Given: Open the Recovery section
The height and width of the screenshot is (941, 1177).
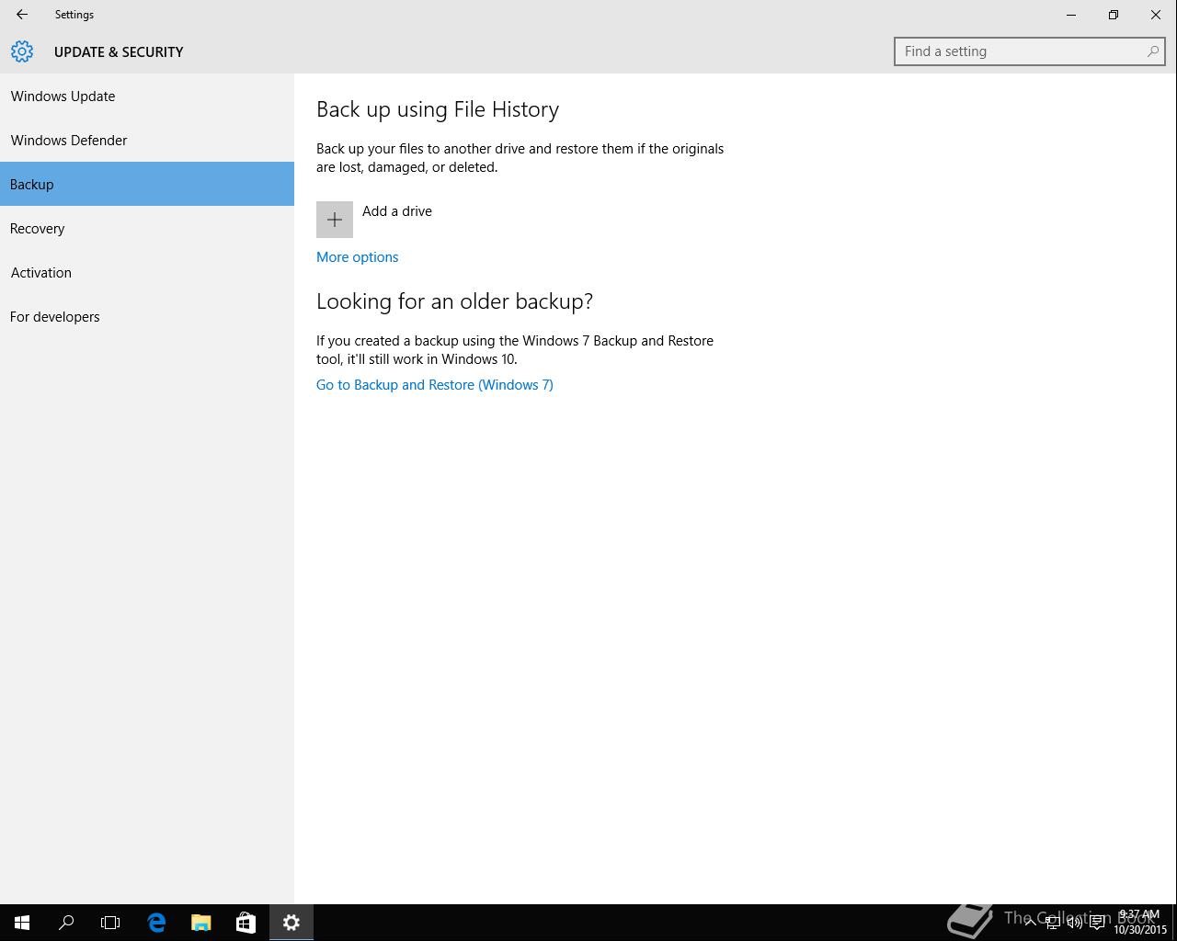Looking at the screenshot, I should pos(147,228).
